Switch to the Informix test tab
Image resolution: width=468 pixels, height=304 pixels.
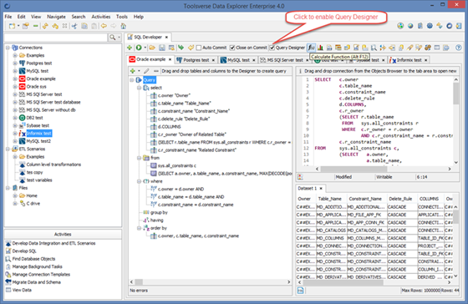pos(409,60)
